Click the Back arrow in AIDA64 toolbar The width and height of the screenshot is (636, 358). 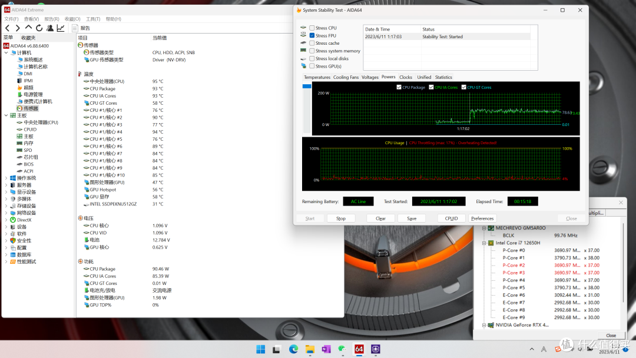click(x=8, y=28)
